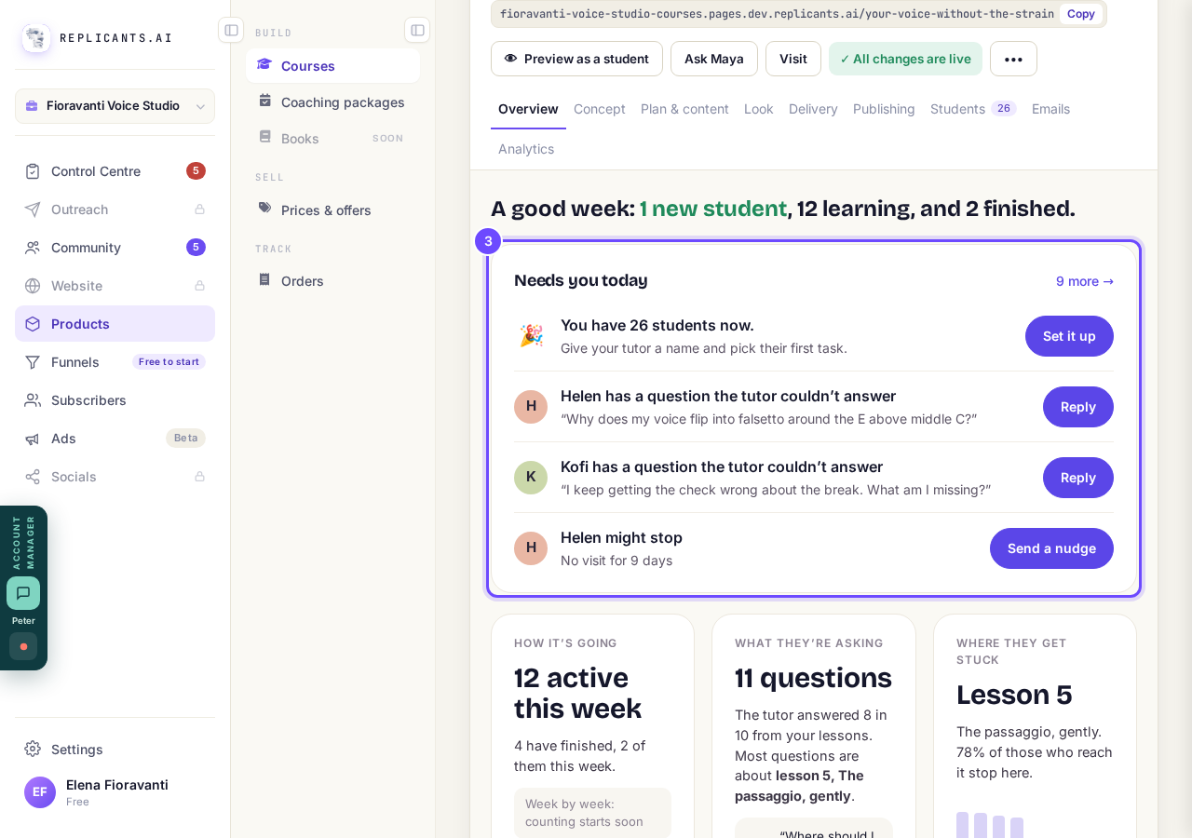
Task: Open Control Centre via its clipboard icon
Action: tap(33, 171)
